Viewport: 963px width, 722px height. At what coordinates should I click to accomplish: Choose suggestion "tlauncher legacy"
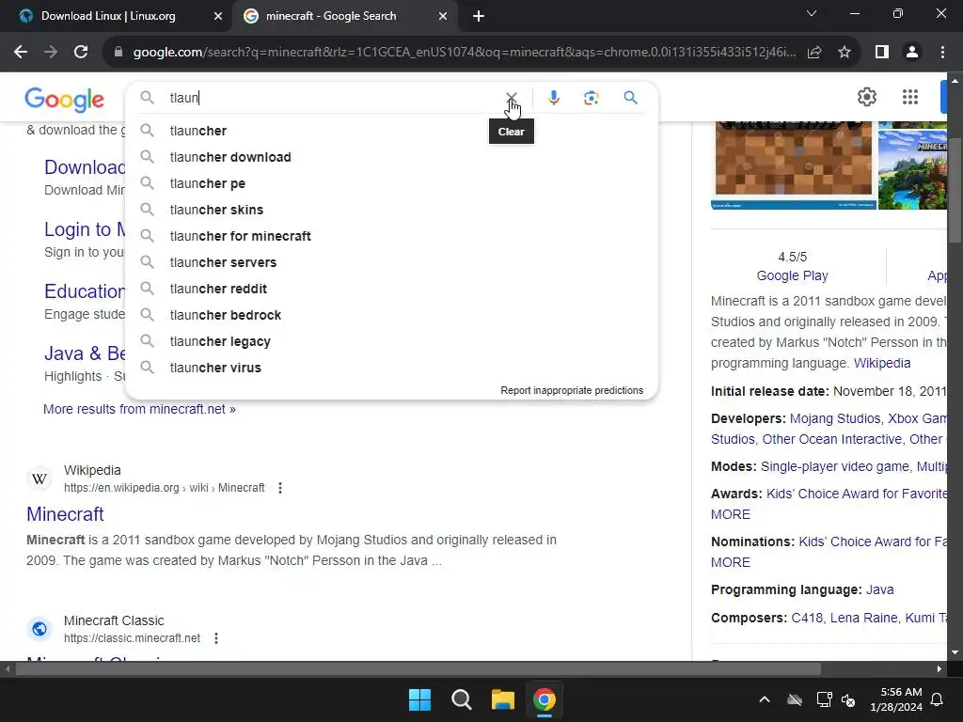(x=391, y=341)
